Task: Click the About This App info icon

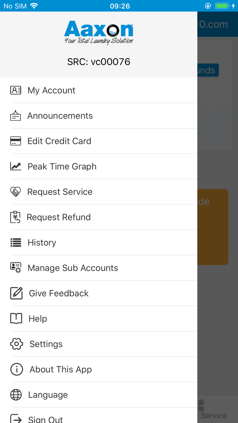Action: click(16, 369)
